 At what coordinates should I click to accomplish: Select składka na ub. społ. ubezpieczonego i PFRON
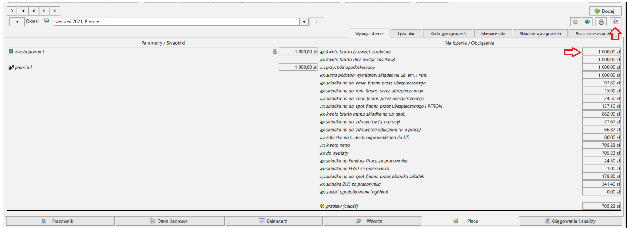coord(384,106)
